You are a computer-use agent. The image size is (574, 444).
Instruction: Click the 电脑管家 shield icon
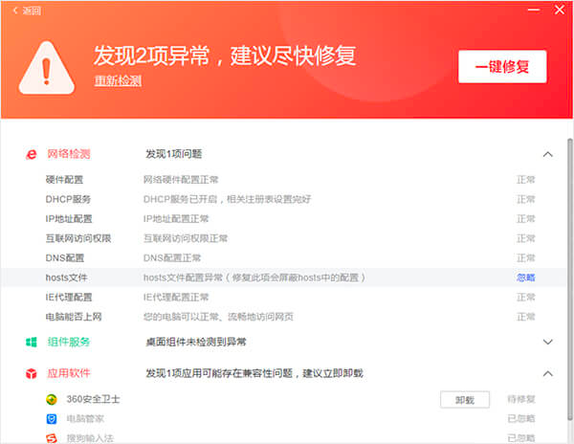pos(52,419)
